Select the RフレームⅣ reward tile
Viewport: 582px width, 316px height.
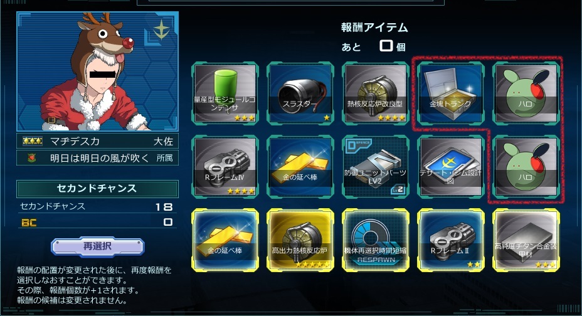coord(225,167)
